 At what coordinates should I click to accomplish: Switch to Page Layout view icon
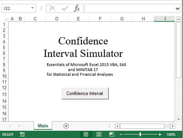pos(99,134)
